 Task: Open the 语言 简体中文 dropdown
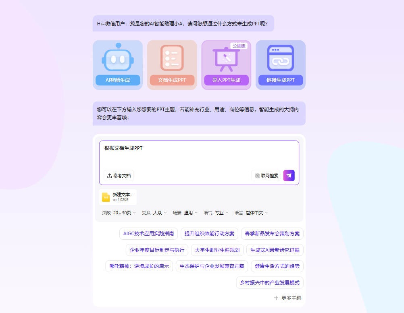[x=251, y=213]
